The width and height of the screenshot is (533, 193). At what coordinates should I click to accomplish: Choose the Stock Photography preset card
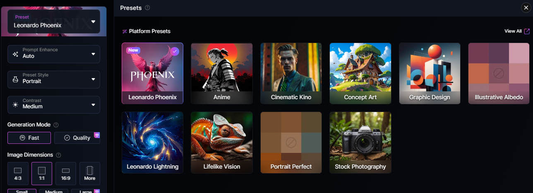coord(360,143)
